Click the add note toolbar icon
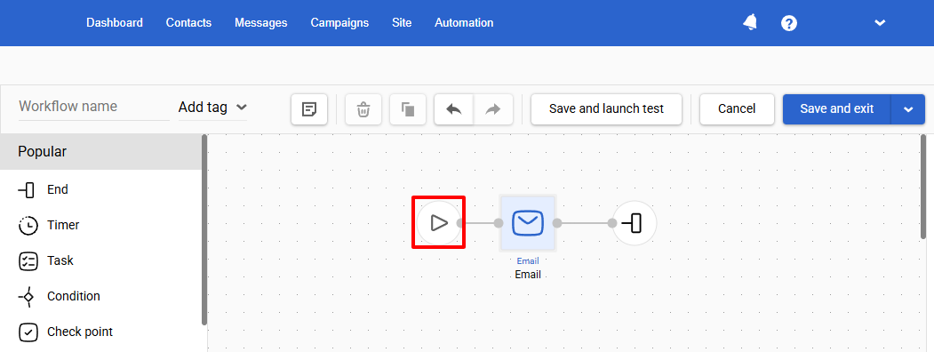This screenshot has height=352, width=934. point(309,109)
